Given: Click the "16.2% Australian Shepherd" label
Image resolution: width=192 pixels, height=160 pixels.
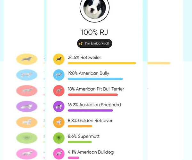Looking at the screenshot, I should click(94, 105).
